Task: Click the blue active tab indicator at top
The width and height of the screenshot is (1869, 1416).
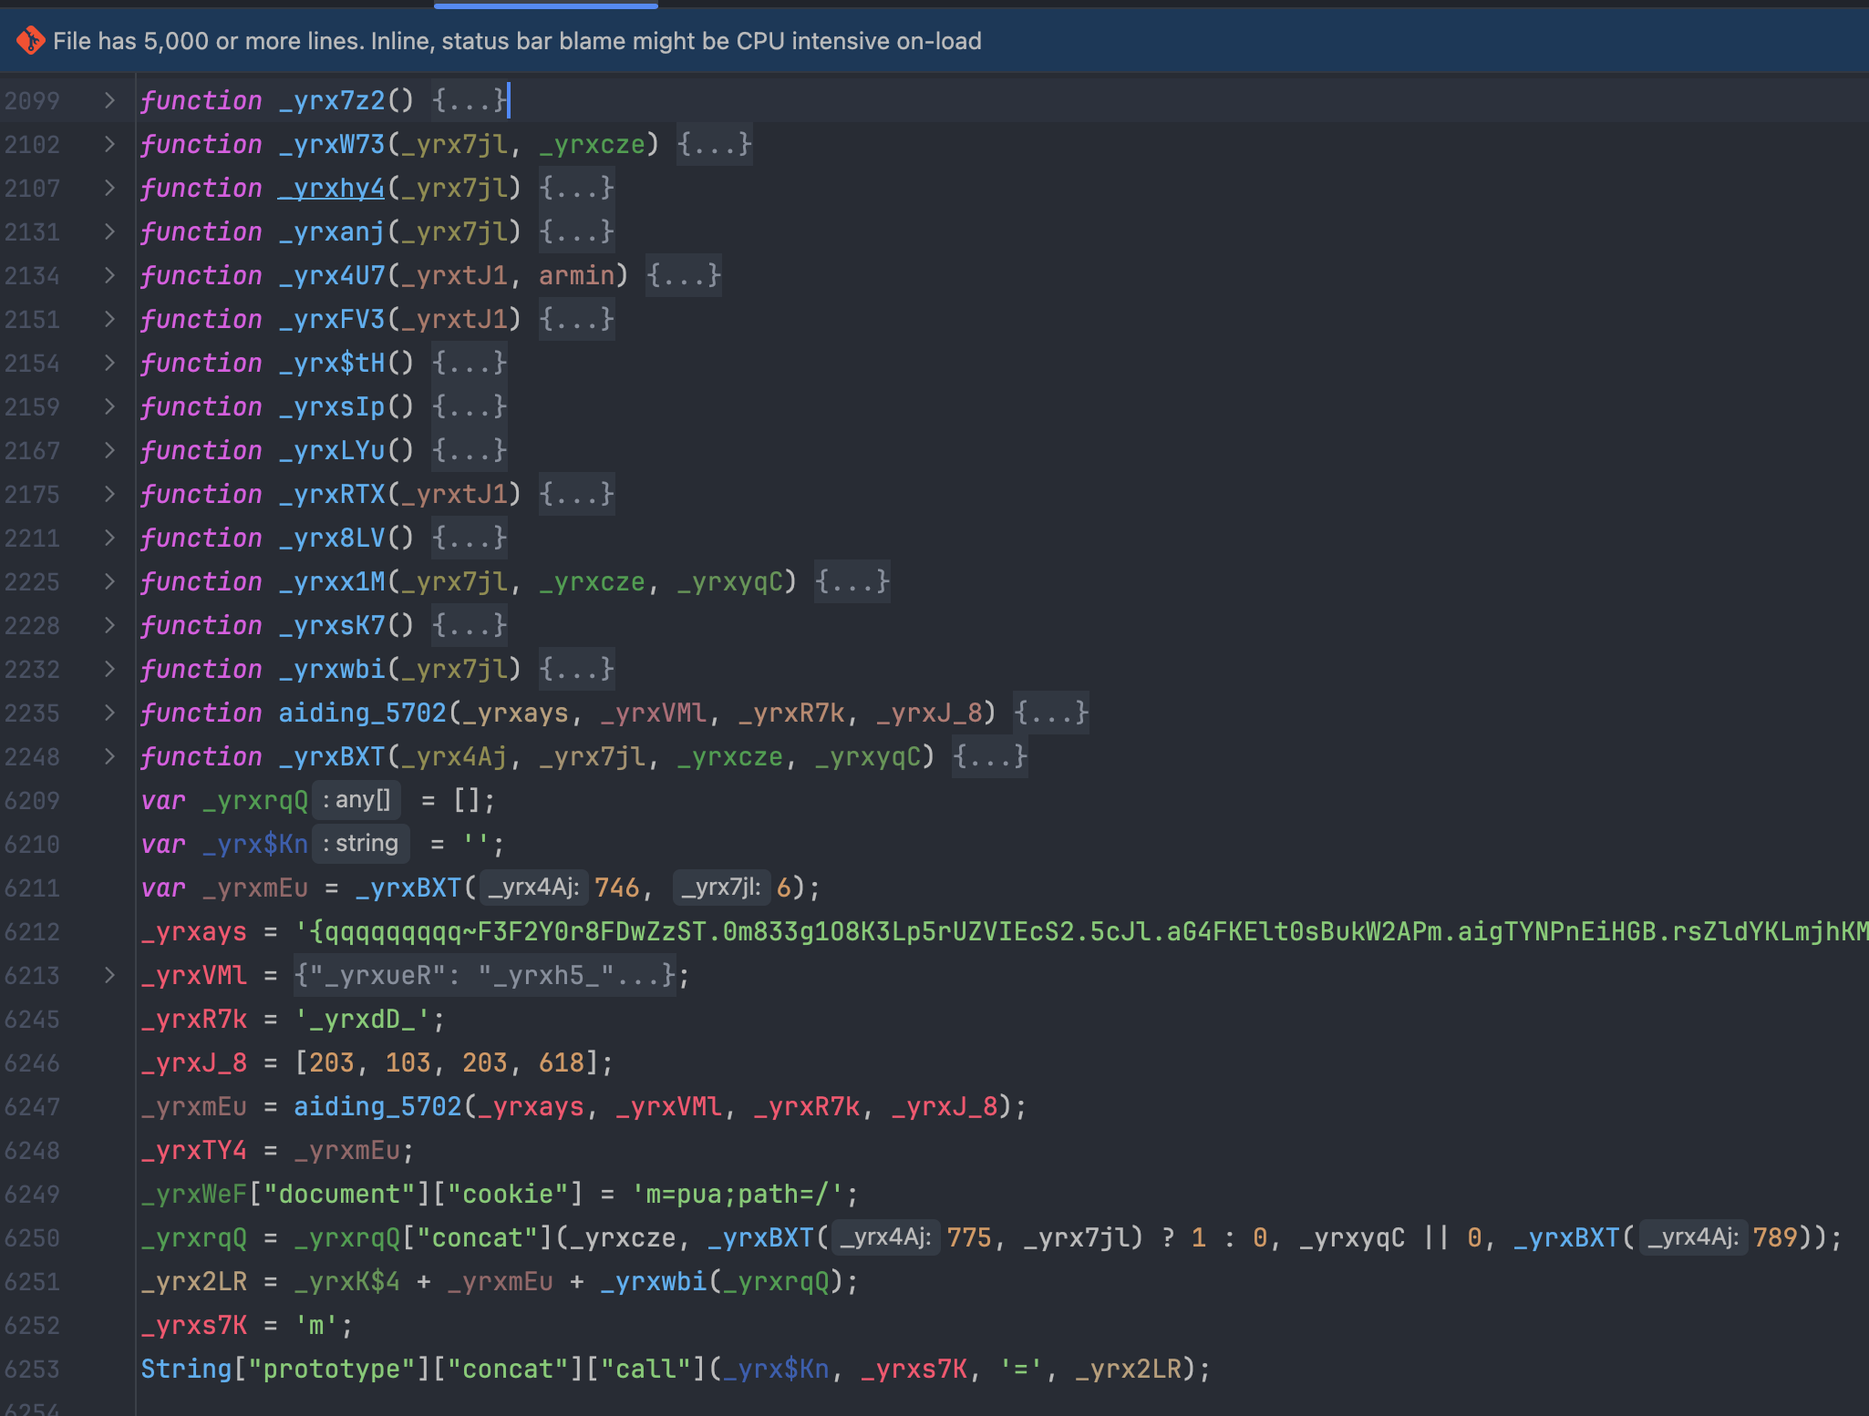Action: pyautogui.click(x=545, y=5)
